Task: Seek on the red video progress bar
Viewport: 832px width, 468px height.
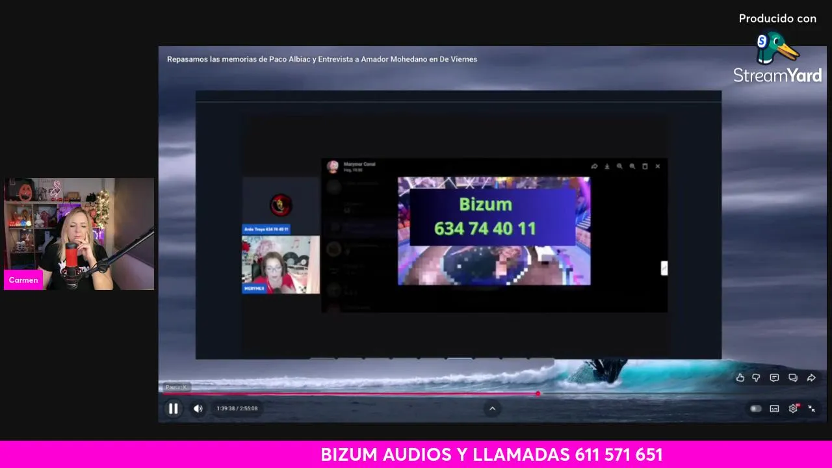Action: pyautogui.click(x=352, y=394)
